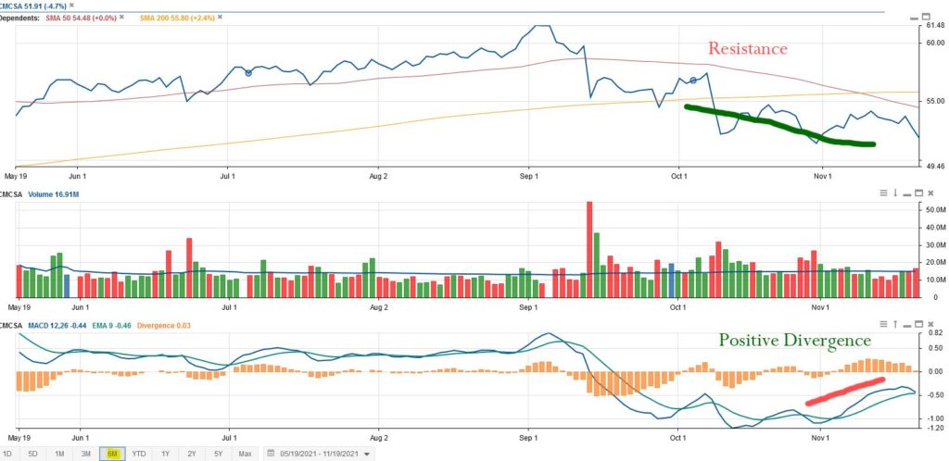The height and width of the screenshot is (461, 949).
Task: Minimize the MACD panel
Action: coord(907,324)
